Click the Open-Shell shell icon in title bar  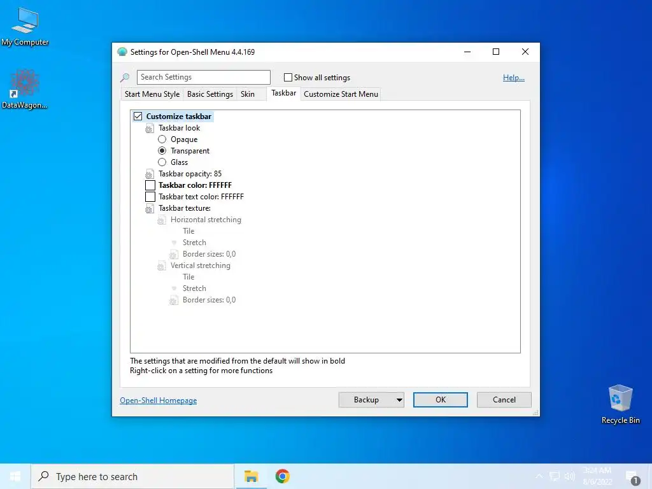(x=122, y=52)
